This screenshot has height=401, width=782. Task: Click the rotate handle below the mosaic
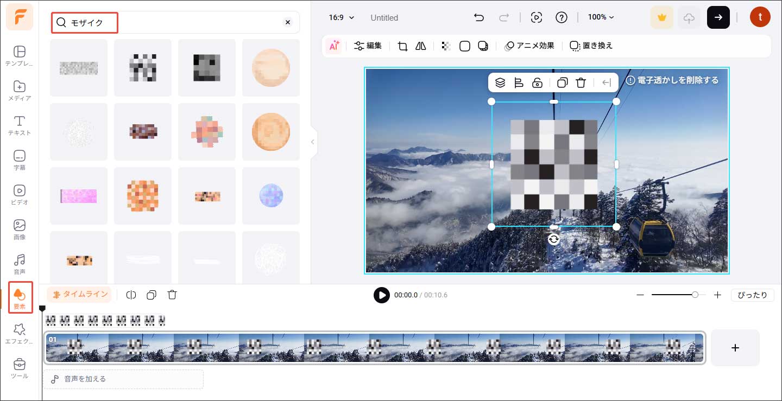tap(553, 239)
